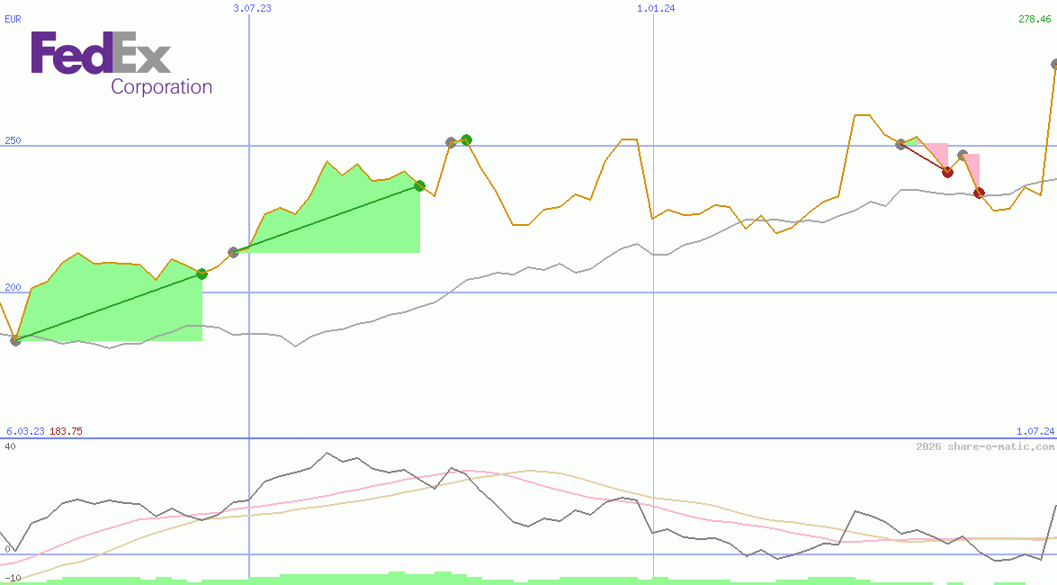Image resolution: width=1057 pixels, height=585 pixels.
Task: Select the 250 price gridline label
Action: point(12,139)
